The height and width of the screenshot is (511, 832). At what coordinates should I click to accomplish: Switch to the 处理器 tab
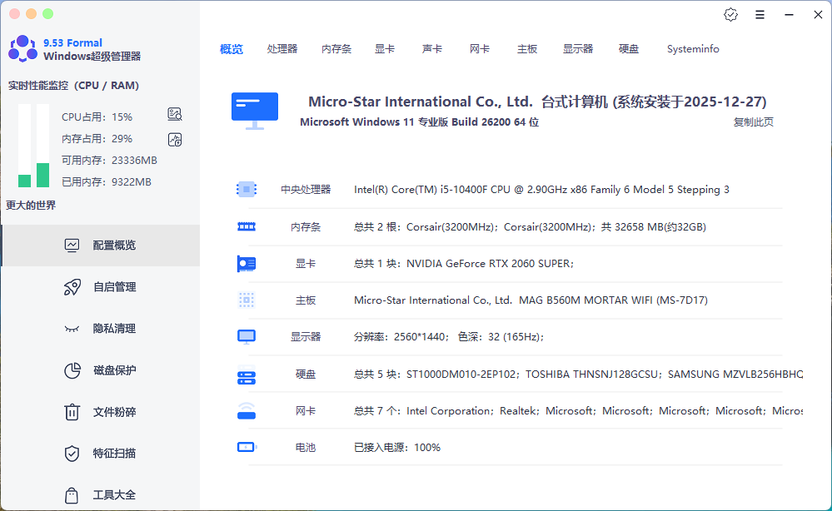[282, 48]
